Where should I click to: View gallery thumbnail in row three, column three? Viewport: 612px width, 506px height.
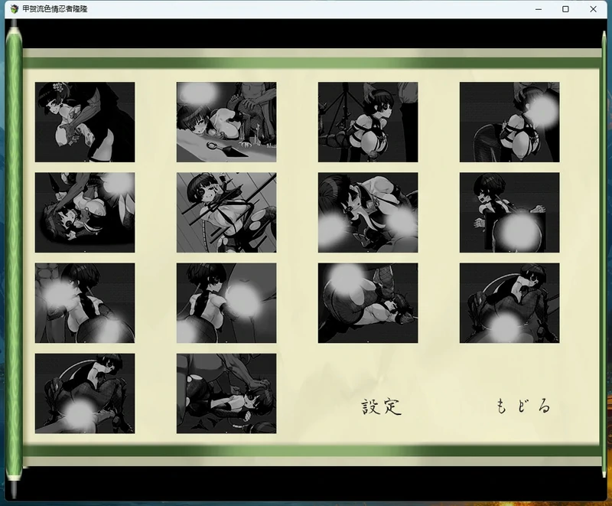(368, 303)
